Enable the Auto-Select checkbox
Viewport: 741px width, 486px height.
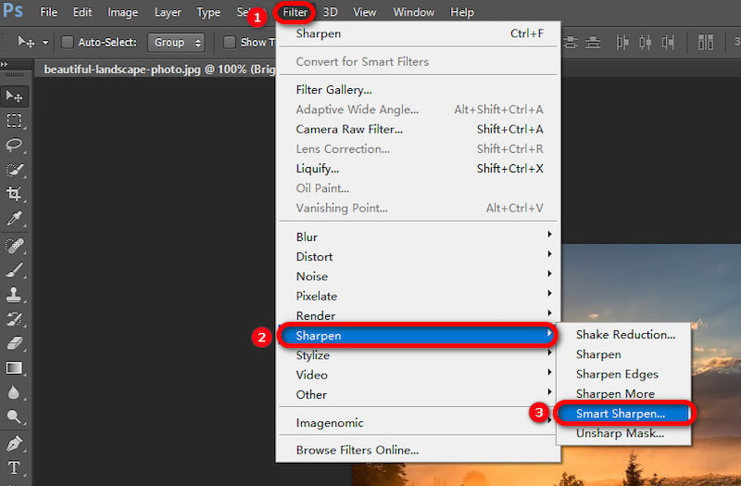[68, 42]
